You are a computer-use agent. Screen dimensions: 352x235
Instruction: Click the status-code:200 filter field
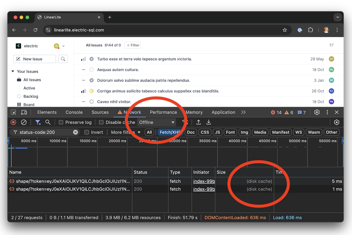45,132
